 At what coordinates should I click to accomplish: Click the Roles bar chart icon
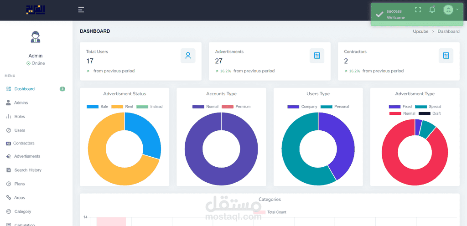click(x=9, y=116)
